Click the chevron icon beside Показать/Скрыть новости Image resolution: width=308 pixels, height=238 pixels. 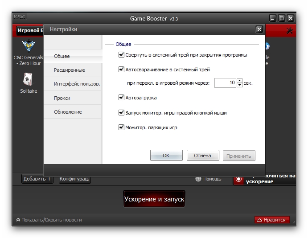pyautogui.click(x=18, y=220)
